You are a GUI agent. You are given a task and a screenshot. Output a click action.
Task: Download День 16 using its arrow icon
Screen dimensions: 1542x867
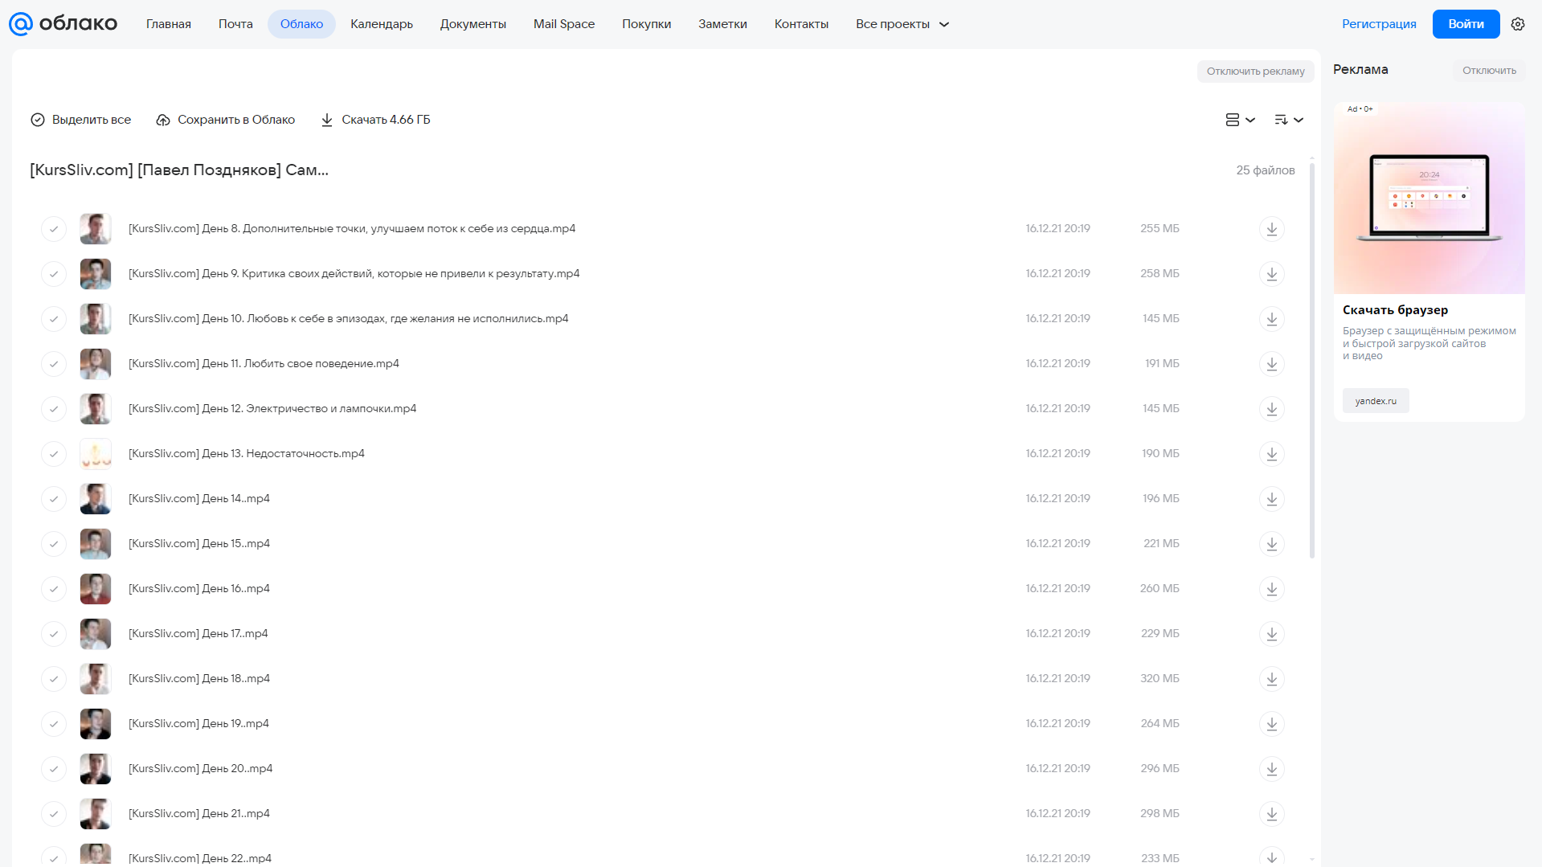(x=1271, y=589)
